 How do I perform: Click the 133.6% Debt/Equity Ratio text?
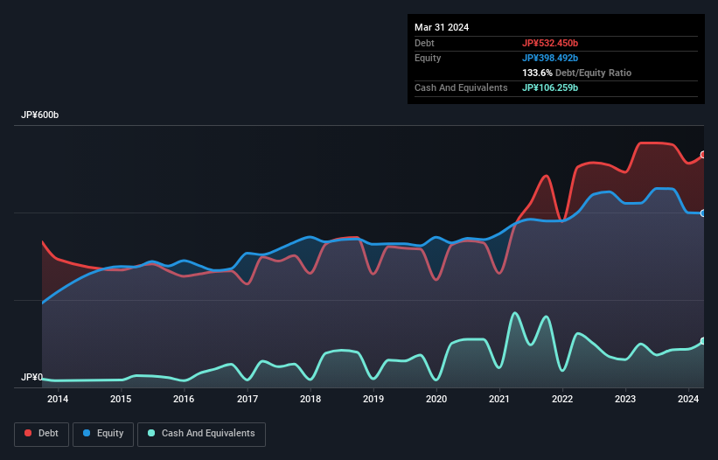point(576,73)
